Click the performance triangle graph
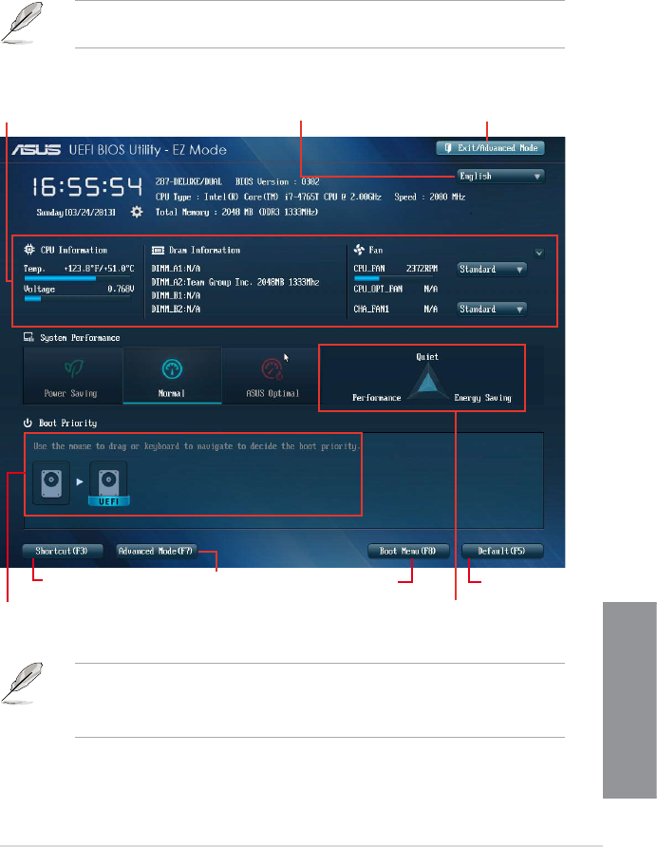Screen dimensions: 657x847 tap(428, 381)
